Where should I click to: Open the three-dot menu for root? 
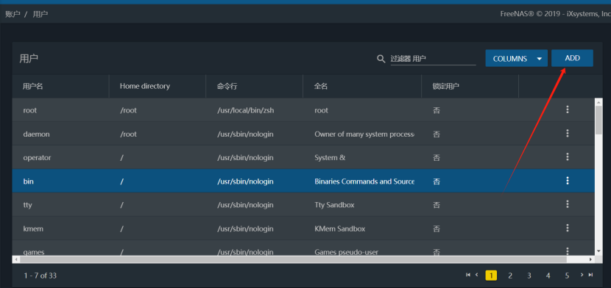pyautogui.click(x=568, y=109)
